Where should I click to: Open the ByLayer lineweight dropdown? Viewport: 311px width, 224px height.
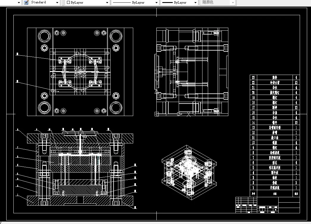click(x=195, y=3)
